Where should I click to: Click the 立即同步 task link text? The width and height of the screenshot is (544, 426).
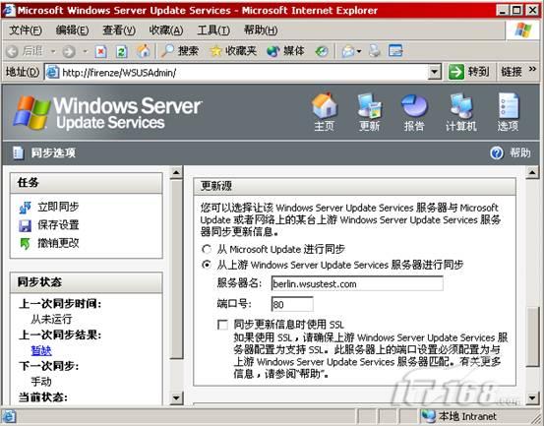pos(58,208)
